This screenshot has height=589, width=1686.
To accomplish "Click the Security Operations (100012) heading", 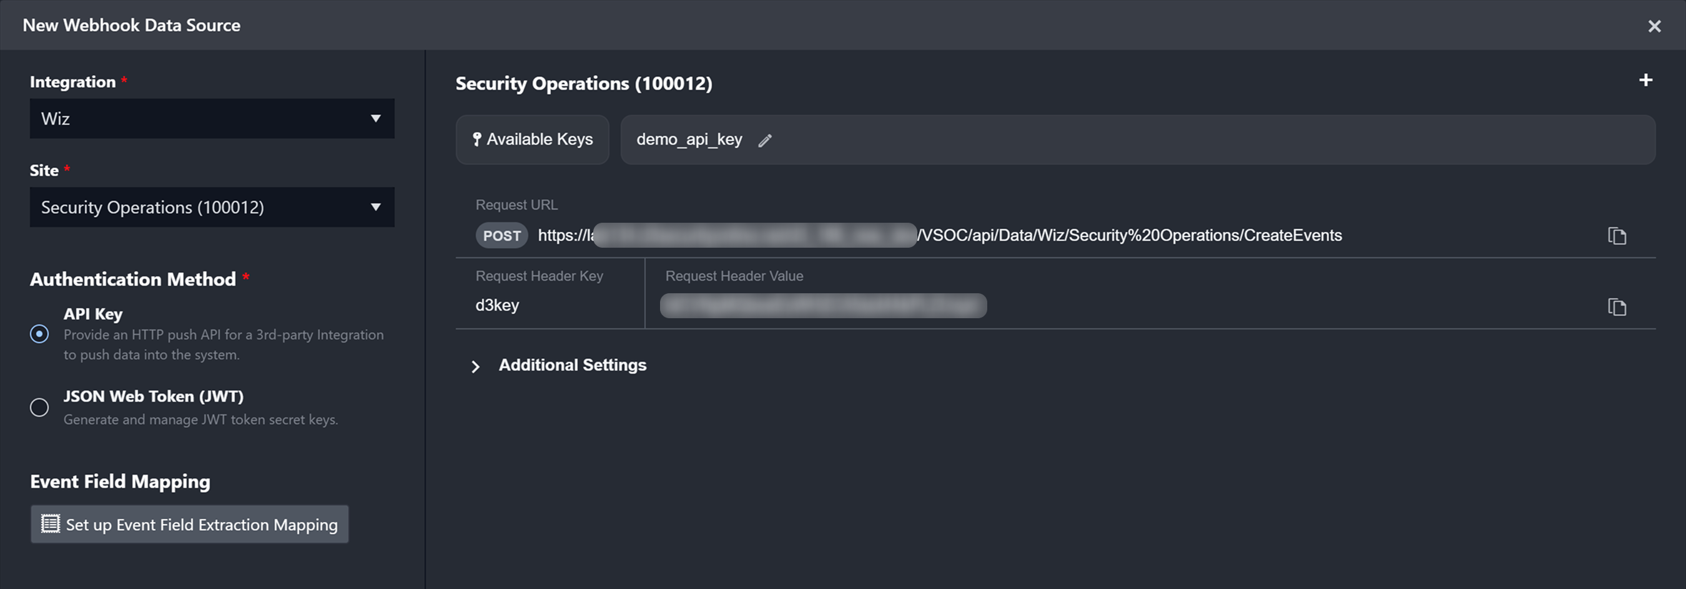I will click(583, 84).
